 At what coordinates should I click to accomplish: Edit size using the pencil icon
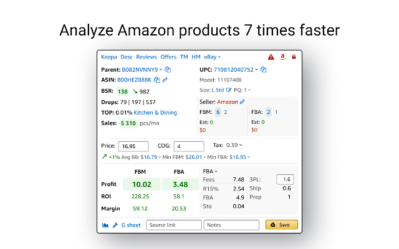pos(229,91)
